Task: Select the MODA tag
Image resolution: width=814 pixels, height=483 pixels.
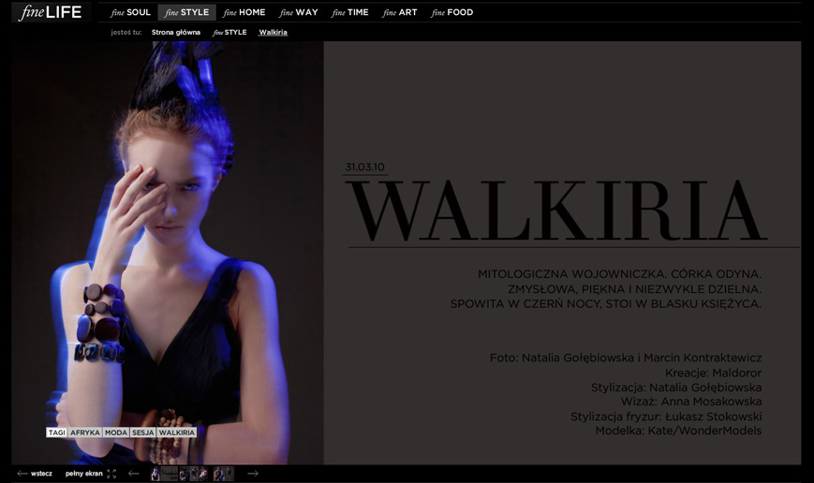Action: pos(116,433)
